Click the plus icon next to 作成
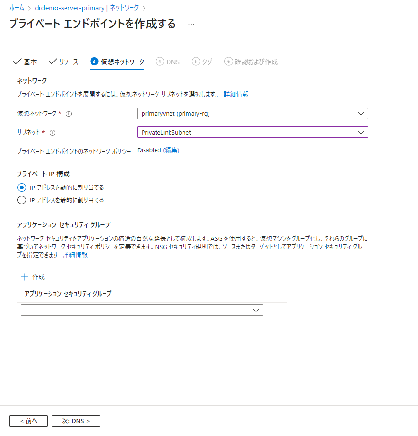 click(x=25, y=277)
